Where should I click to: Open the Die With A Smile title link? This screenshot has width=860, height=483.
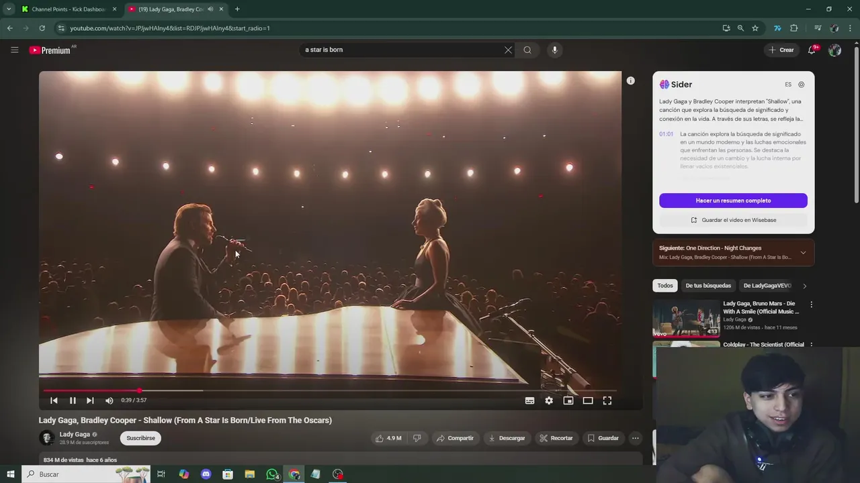pyautogui.click(x=761, y=307)
